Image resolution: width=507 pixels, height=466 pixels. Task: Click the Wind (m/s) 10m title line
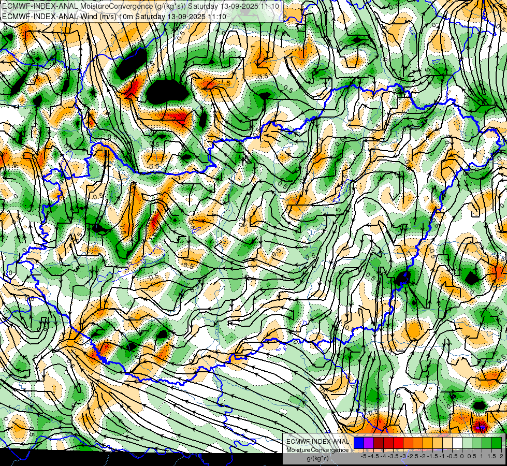[x=114, y=16]
